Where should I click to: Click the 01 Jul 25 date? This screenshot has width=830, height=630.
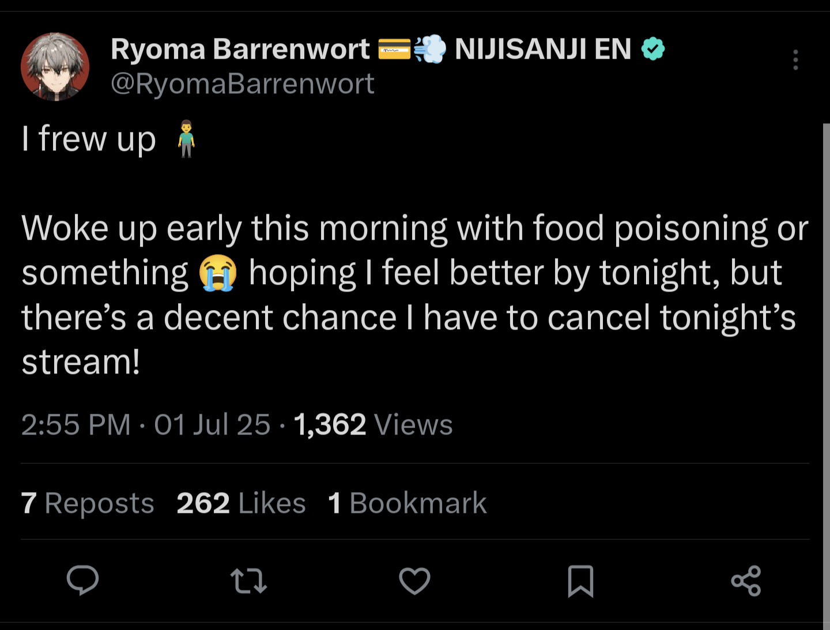[x=212, y=425]
